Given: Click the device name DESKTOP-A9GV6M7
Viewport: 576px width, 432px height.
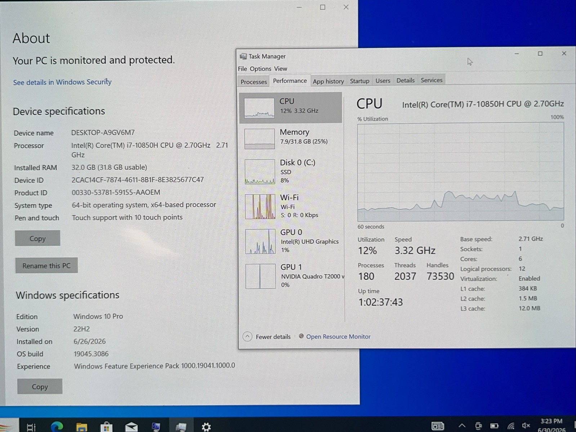Looking at the screenshot, I should 103,133.
